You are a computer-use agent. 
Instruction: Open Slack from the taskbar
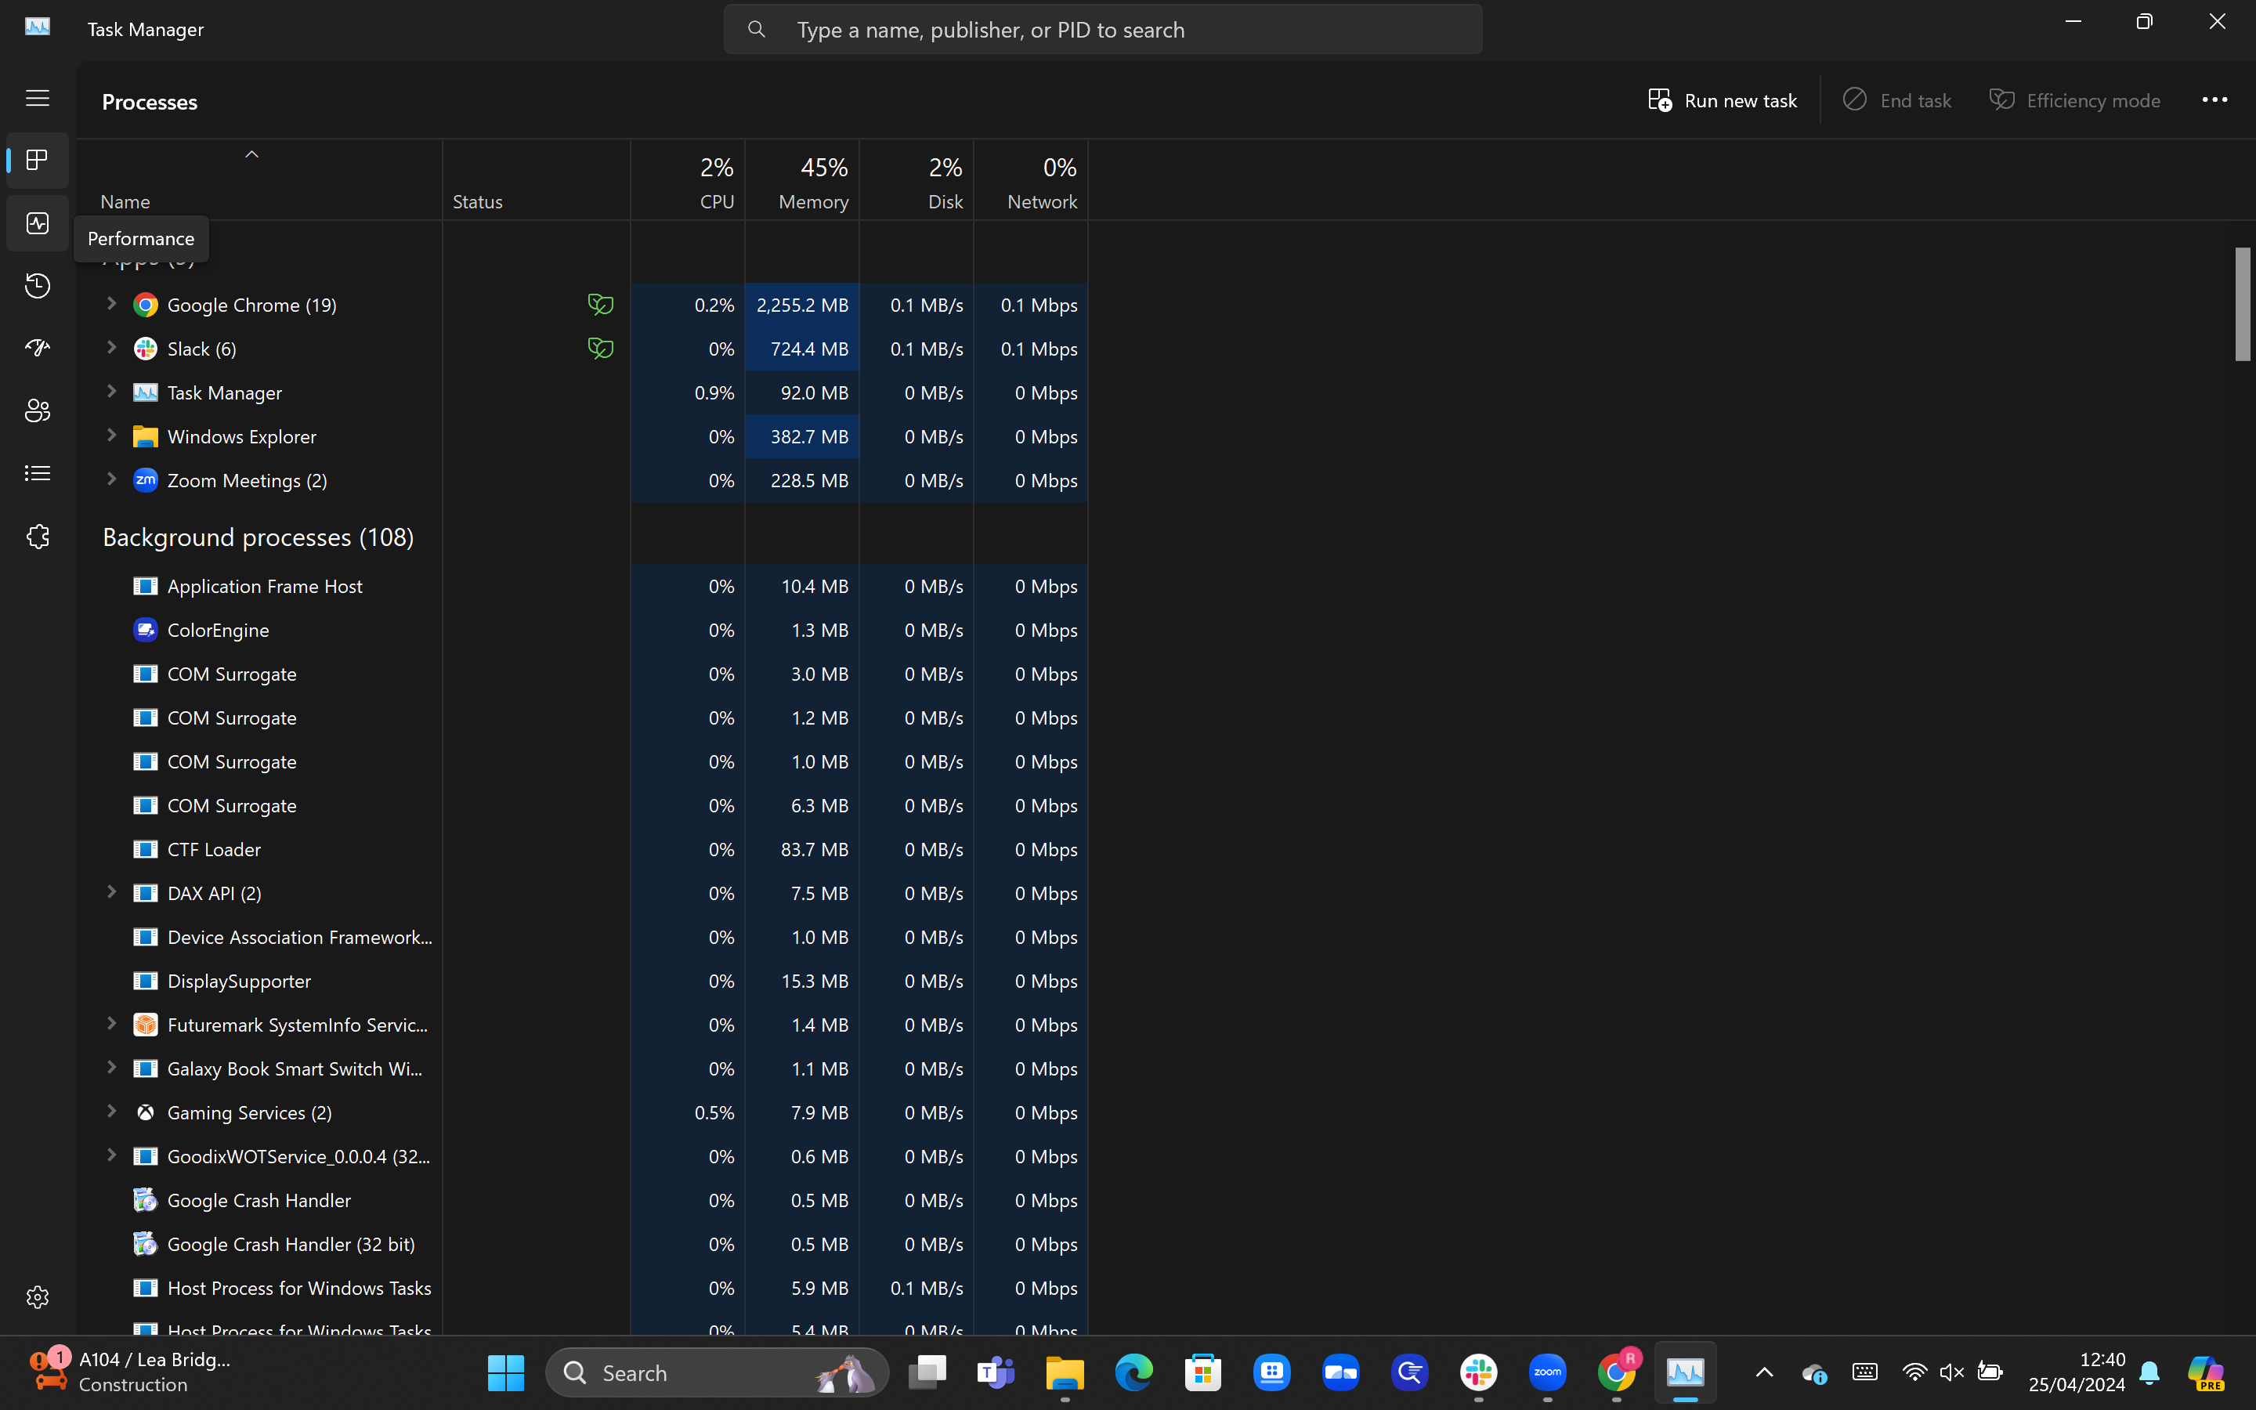1478,1372
